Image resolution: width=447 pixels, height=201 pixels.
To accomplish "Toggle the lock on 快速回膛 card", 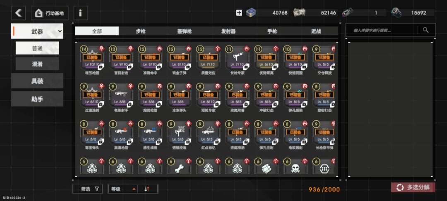I will (304, 67).
